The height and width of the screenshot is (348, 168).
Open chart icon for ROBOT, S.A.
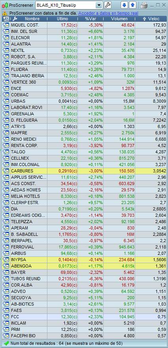6,57
